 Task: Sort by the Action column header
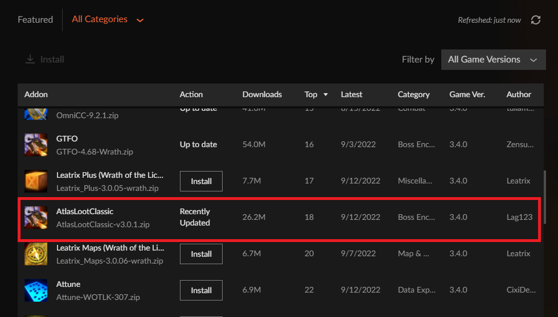click(191, 94)
